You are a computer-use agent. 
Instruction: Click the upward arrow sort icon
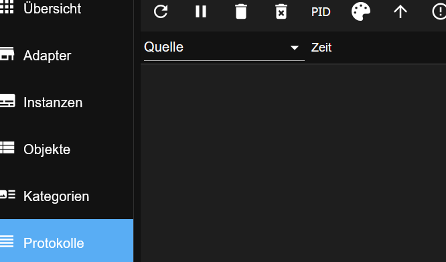coord(400,12)
